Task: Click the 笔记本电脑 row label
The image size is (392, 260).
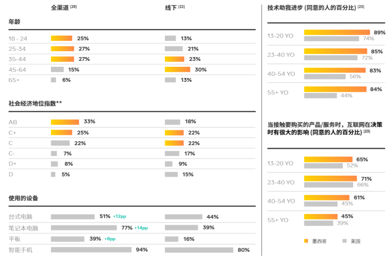Action: click(x=23, y=228)
